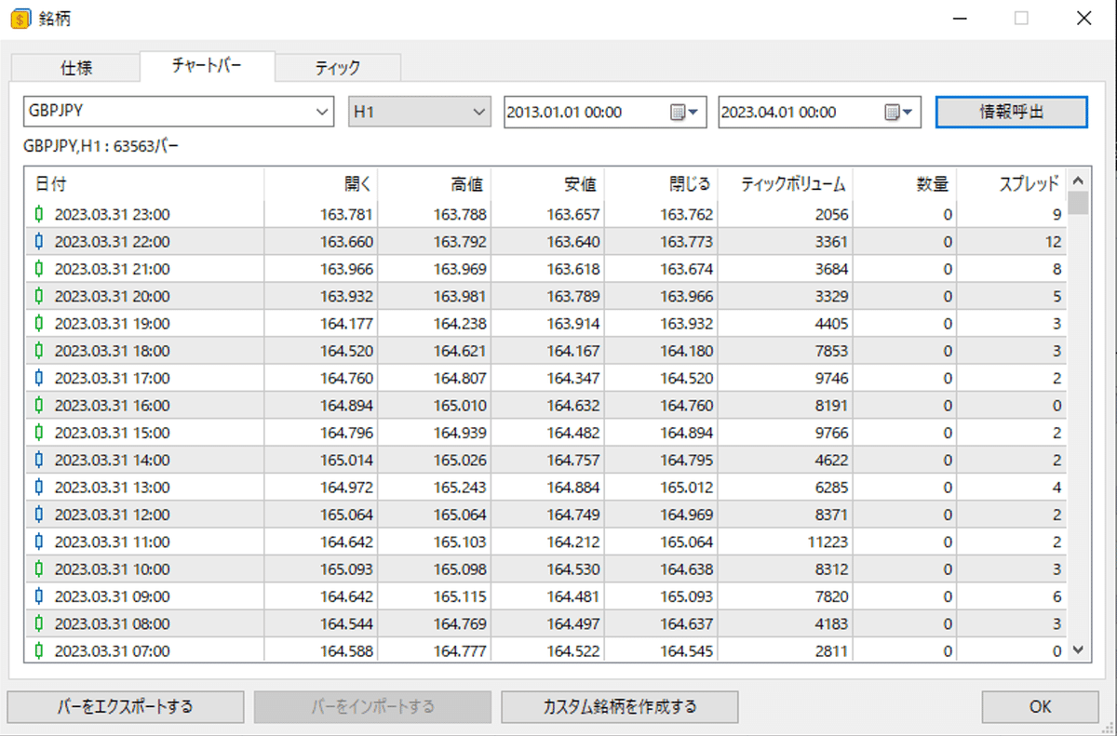
Task: Click candle icon of 2023.03.31 11:00 row
Action: (39, 542)
